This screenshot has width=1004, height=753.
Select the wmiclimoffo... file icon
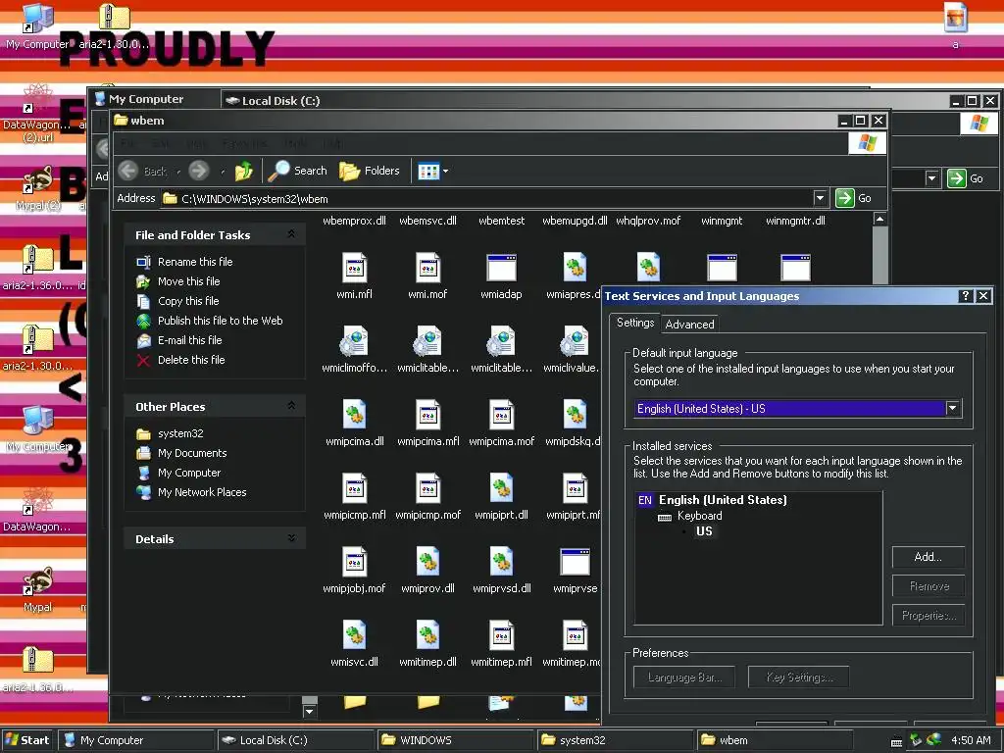pos(354,341)
